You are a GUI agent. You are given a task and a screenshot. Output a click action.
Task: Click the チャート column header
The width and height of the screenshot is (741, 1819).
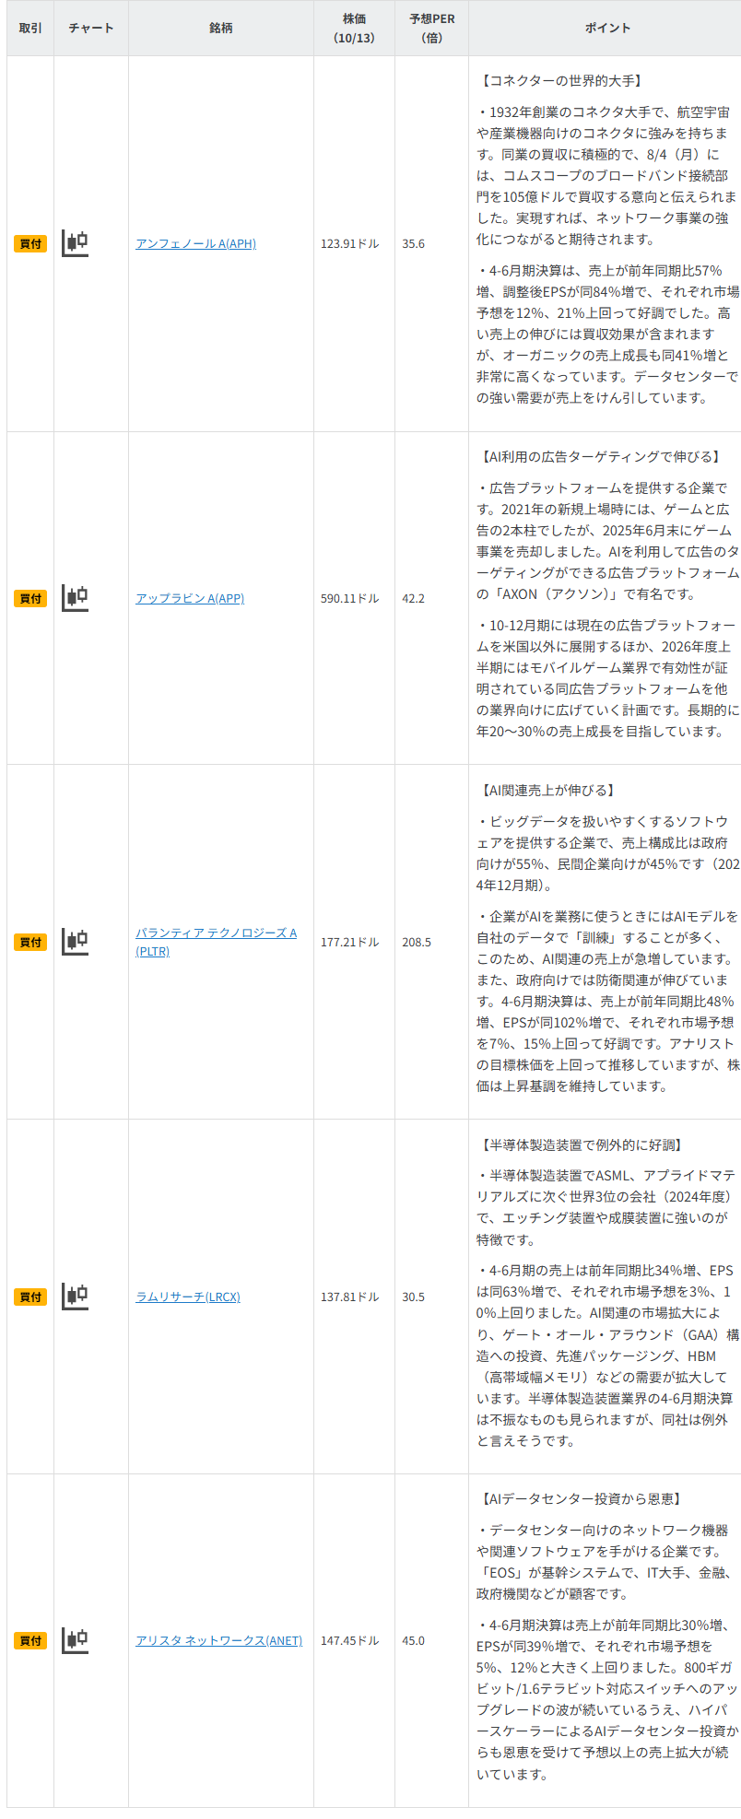click(x=91, y=29)
